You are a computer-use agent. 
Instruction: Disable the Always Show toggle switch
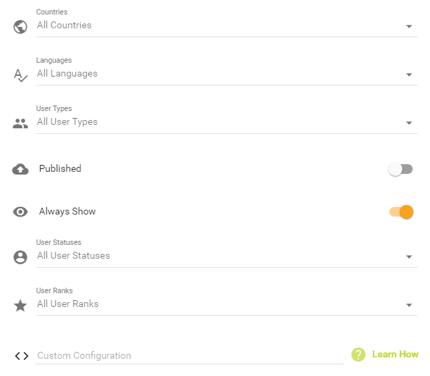point(401,212)
